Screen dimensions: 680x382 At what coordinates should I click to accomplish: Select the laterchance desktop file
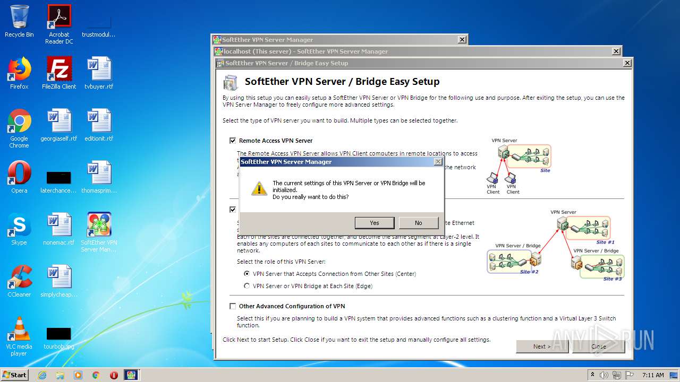click(59, 181)
